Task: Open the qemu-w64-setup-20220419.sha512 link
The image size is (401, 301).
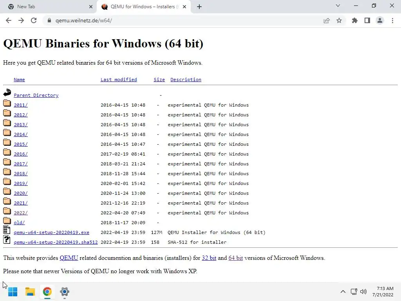Action: [x=56, y=242]
